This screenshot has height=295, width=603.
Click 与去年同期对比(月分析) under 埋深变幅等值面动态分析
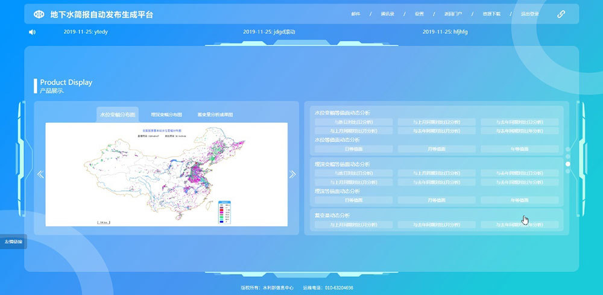[437, 182]
